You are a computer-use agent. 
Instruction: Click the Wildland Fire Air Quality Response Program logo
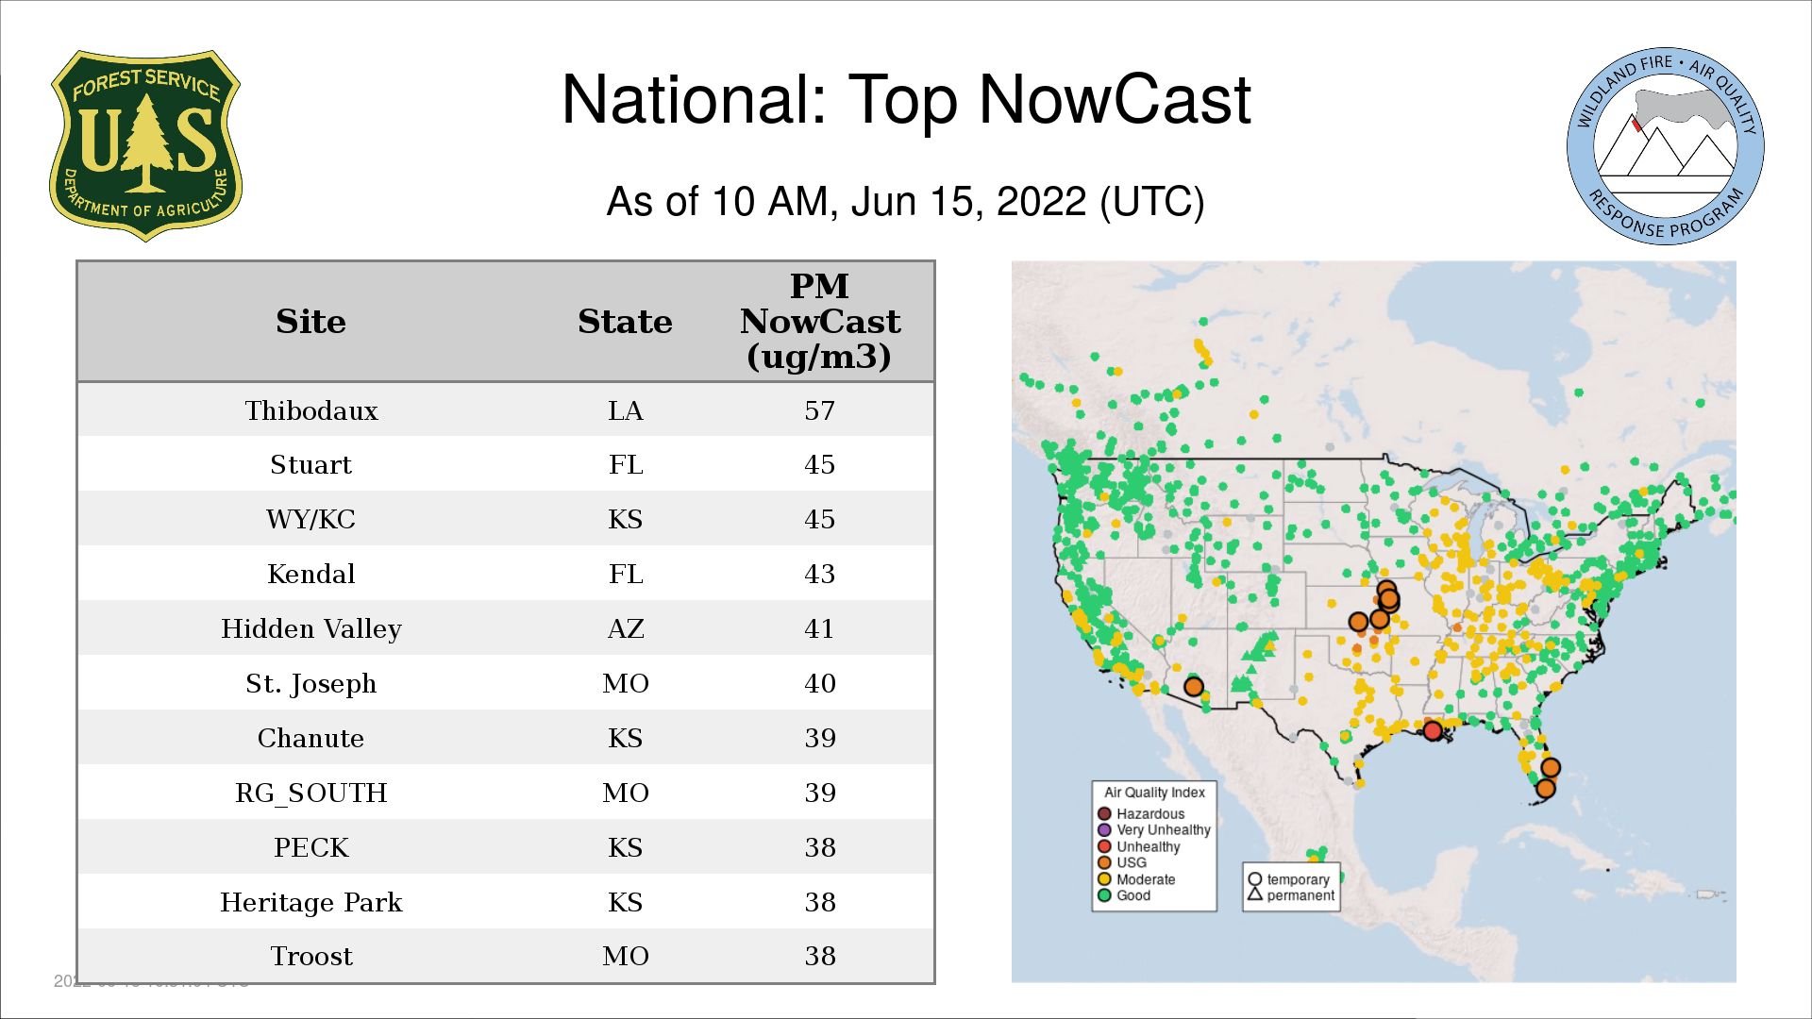(1665, 146)
